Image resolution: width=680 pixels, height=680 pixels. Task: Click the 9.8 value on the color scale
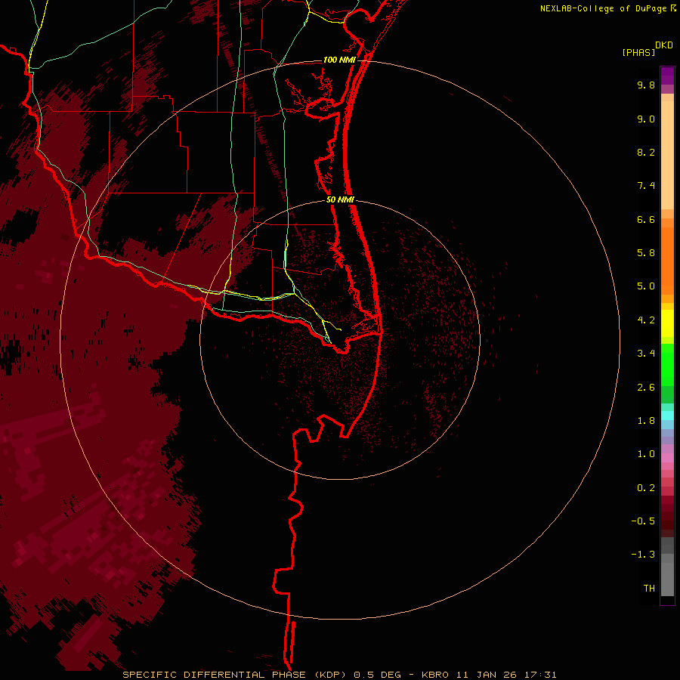tap(646, 85)
